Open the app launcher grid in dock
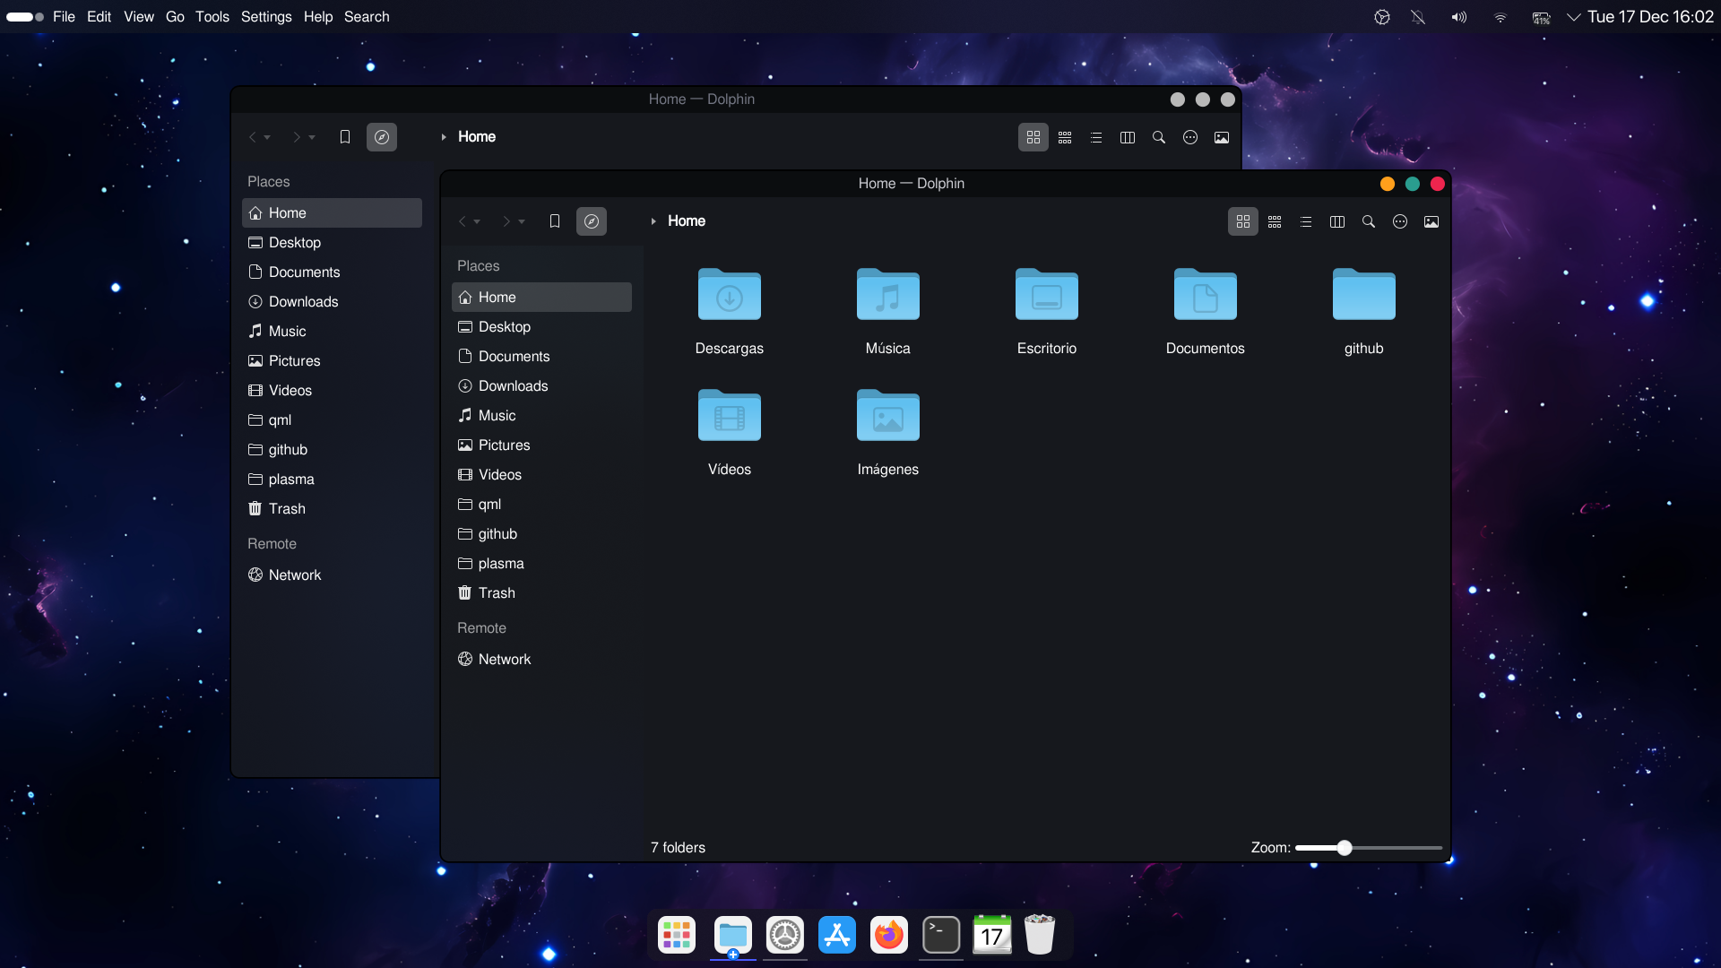The width and height of the screenshot is (1721, 968). pos(677,935)
